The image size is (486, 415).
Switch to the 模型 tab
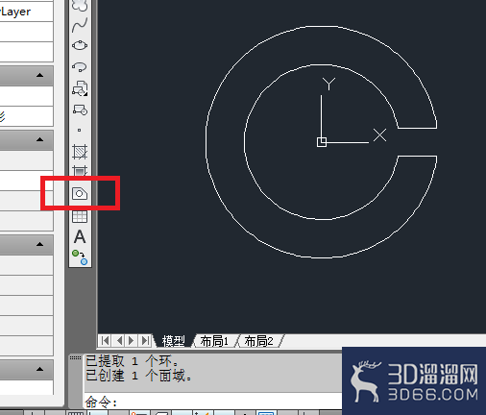[174, 341]
